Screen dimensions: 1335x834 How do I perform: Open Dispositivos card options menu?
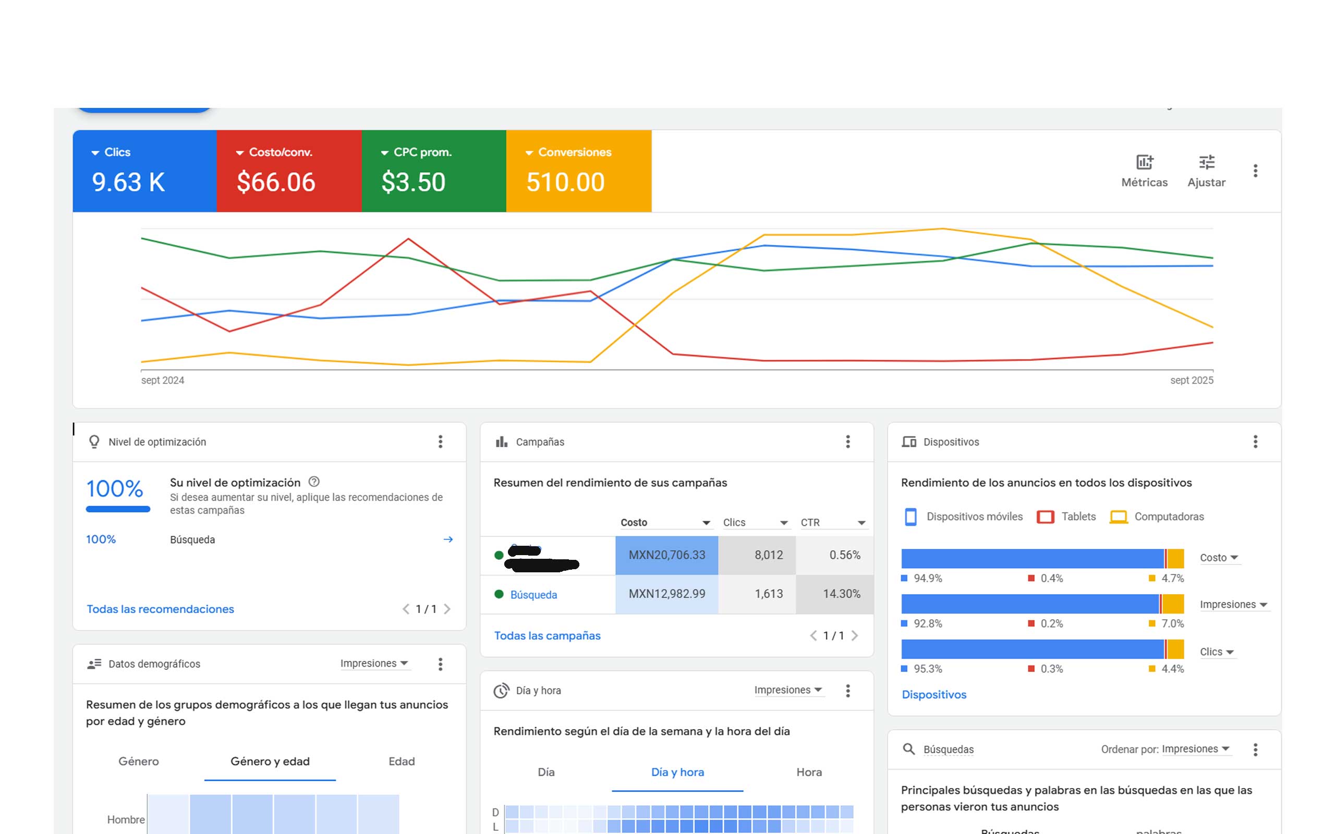pyautogui.click(x=1255, y=442)
